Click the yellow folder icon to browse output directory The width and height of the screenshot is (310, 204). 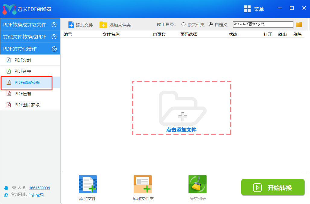pyautogui.click(x=299, y=24)
